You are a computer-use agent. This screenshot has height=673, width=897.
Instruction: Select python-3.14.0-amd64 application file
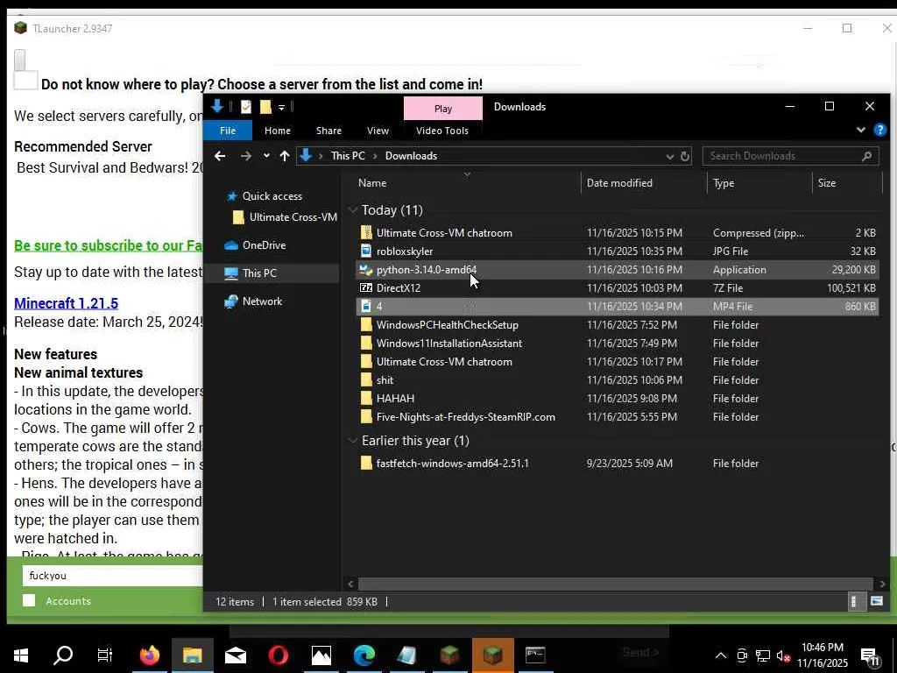click(617, 270)
